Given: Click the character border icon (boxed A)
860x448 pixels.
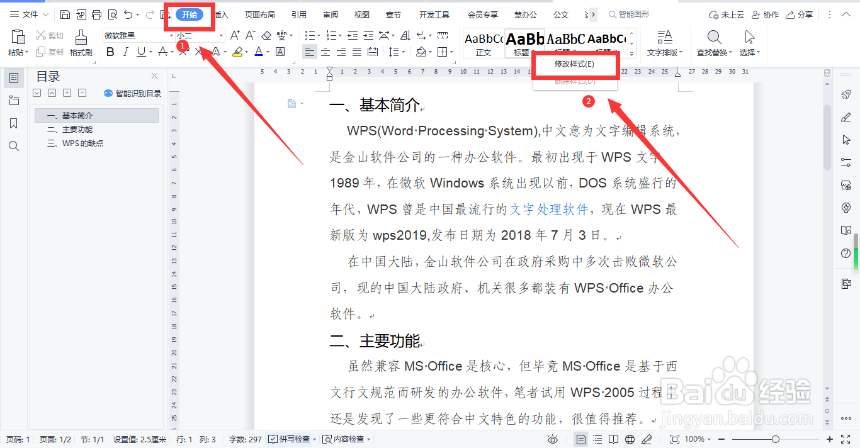Looking at the screenshot, I should [x=280, y=52].
